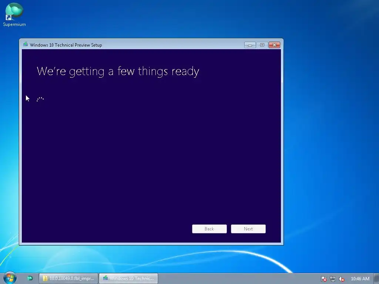Launch Supermium pinned on the taskbar
The height and width of the screenshot is (284, 379).
pos(30,278)
